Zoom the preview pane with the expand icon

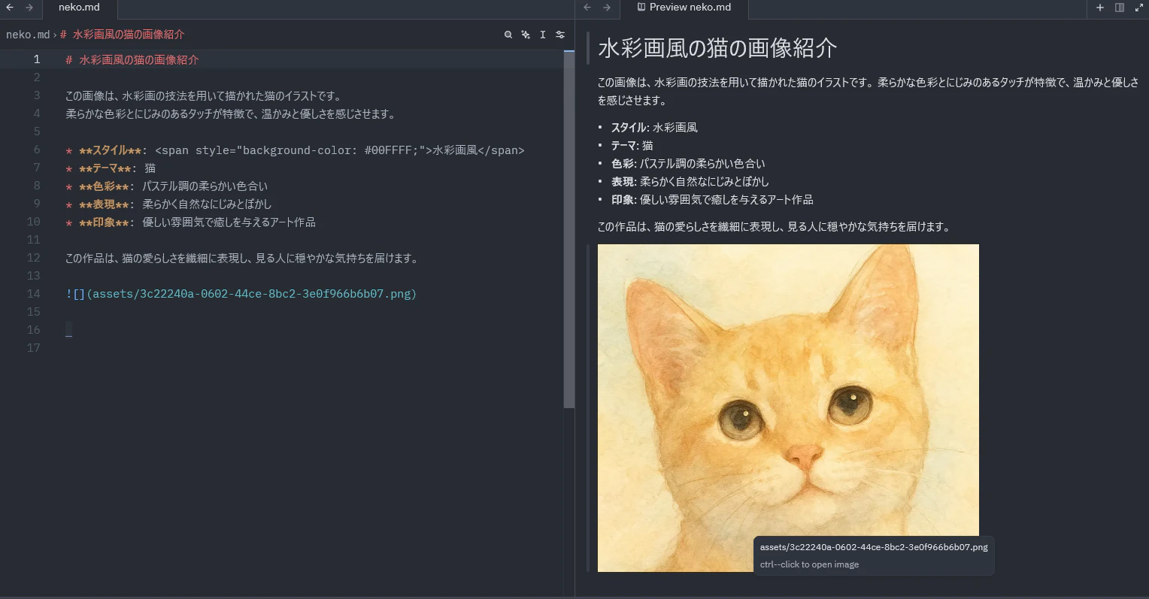coord(1139,8)
